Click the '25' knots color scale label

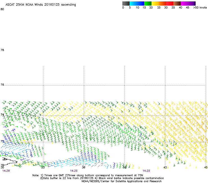tap(159, 8)
